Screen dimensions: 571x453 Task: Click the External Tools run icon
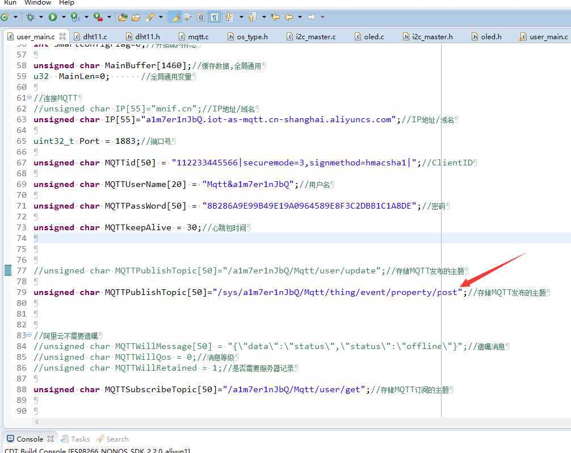click(x=98, y=17)
